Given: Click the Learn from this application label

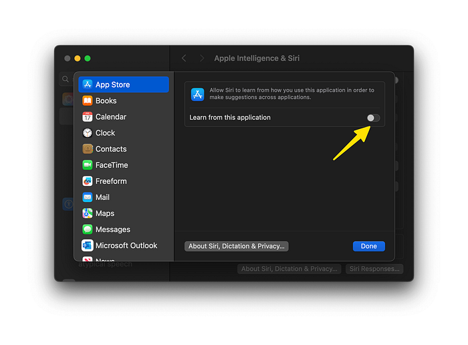Looking at the screenshot, I should [x=230, y=118].
